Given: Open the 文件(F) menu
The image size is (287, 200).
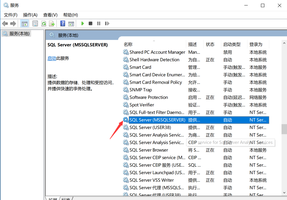Looking at the screenshot, I should click(x=11, y=15).
